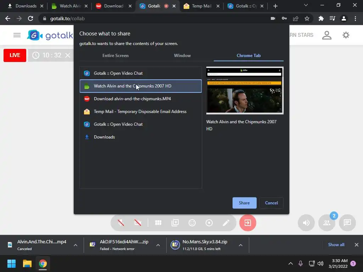Open the participants list with badge 2
Image resolution: width=363 pixels, height=272 pixels.
326,223
